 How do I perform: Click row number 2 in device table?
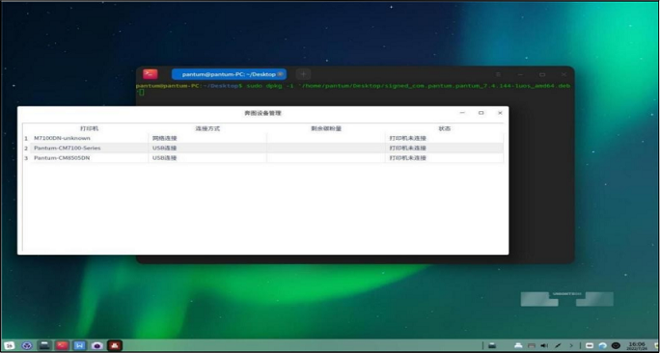[x=26, y=149]
